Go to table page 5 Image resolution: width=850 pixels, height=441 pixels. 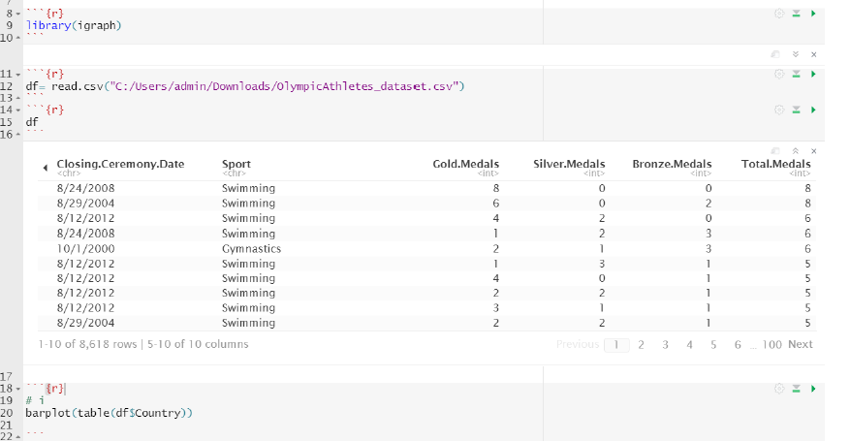pos(713,345)
